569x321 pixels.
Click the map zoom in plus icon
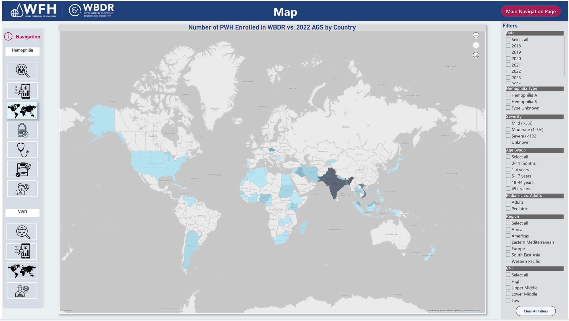[476, 36]
